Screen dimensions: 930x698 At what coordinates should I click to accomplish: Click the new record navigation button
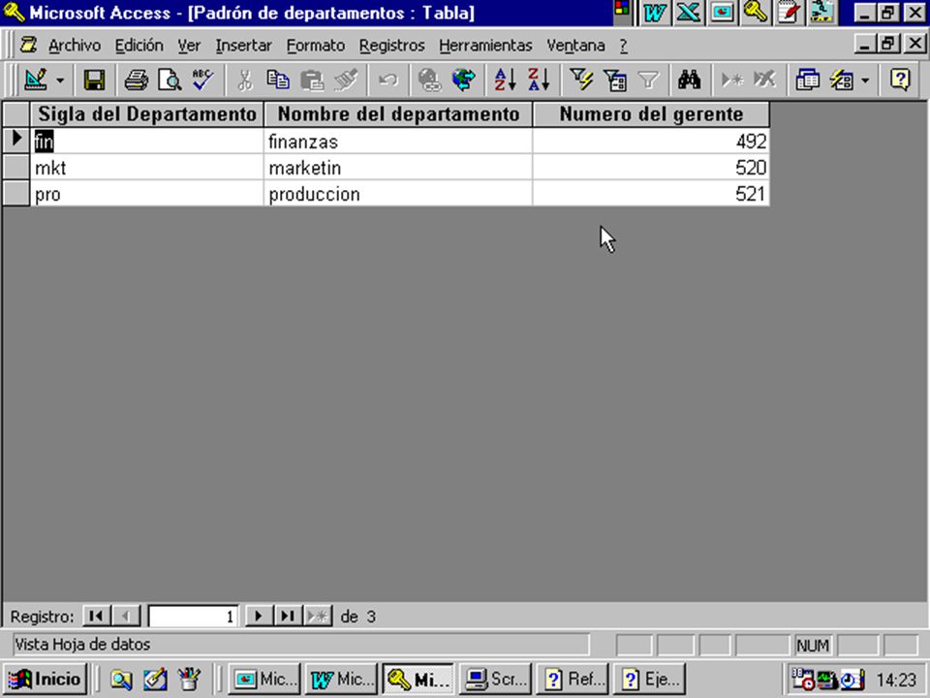point(318,617)
